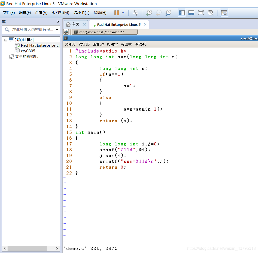The height and width of the screenshot is (253, 258).
Task: Click the 'return 0;' code line
Action: [x=113, y=167]
